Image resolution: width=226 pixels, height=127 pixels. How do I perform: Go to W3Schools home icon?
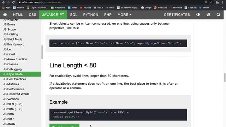coord(5,14)
